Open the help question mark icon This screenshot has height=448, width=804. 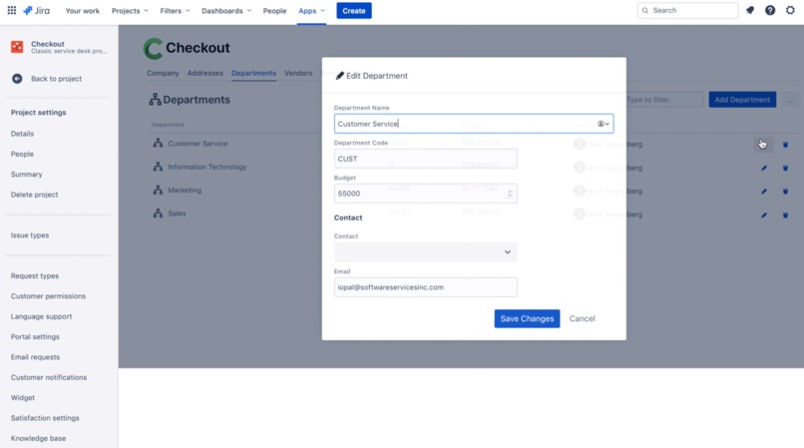(770, 10)
